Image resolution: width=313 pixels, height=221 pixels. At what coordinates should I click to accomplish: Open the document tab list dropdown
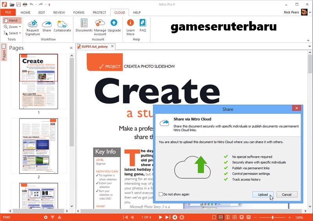click(309, 46)
